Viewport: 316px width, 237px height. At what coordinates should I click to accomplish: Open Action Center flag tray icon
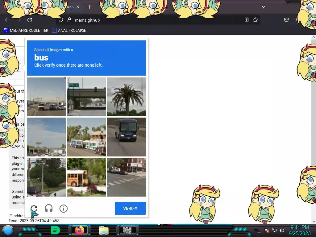pyautogui.click(x=267, y=230)
